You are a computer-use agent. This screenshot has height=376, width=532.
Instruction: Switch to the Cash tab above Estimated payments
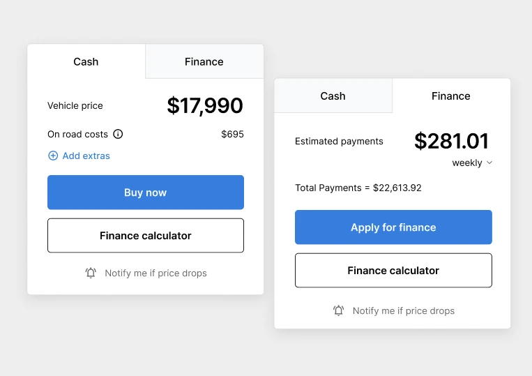[x=333, y=96]
